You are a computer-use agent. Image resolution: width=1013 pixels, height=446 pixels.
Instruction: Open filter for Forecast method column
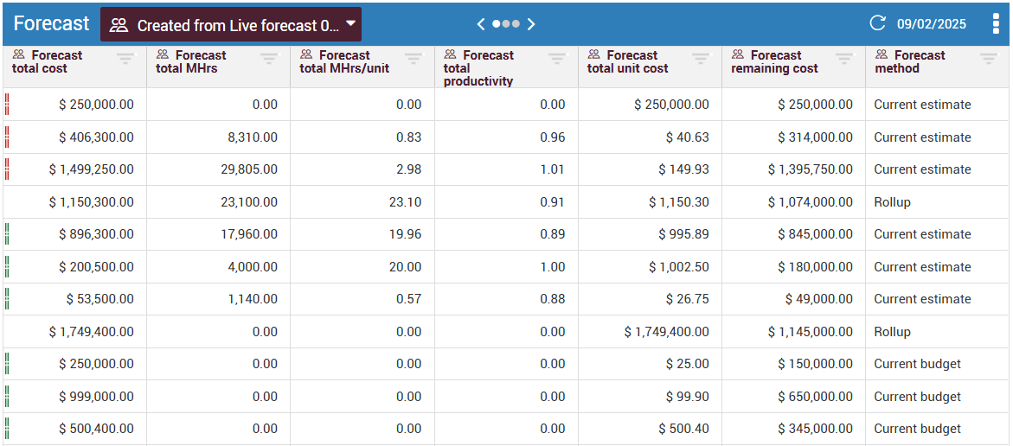988,59
